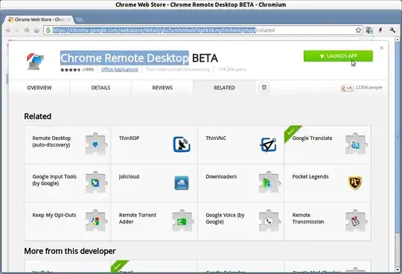This screenshot has height=274, width=402.
Task: Click the More from this developer heading
Action: [70, 251]
